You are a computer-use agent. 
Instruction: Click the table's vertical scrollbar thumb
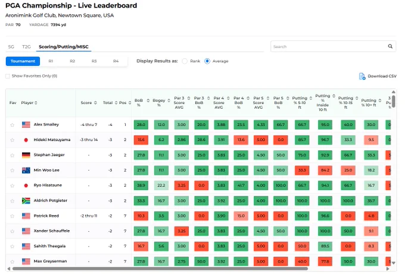click(x=393, y=101)
